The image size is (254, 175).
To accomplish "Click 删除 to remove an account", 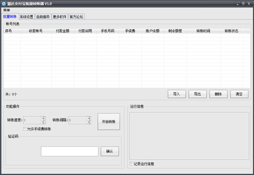I will click(x=218, y=94).
